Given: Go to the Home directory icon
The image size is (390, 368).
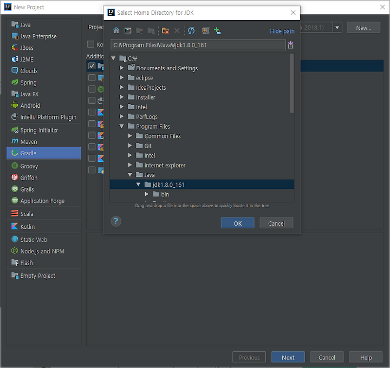Looking at the screenshot, I should (x=116, y=30).
